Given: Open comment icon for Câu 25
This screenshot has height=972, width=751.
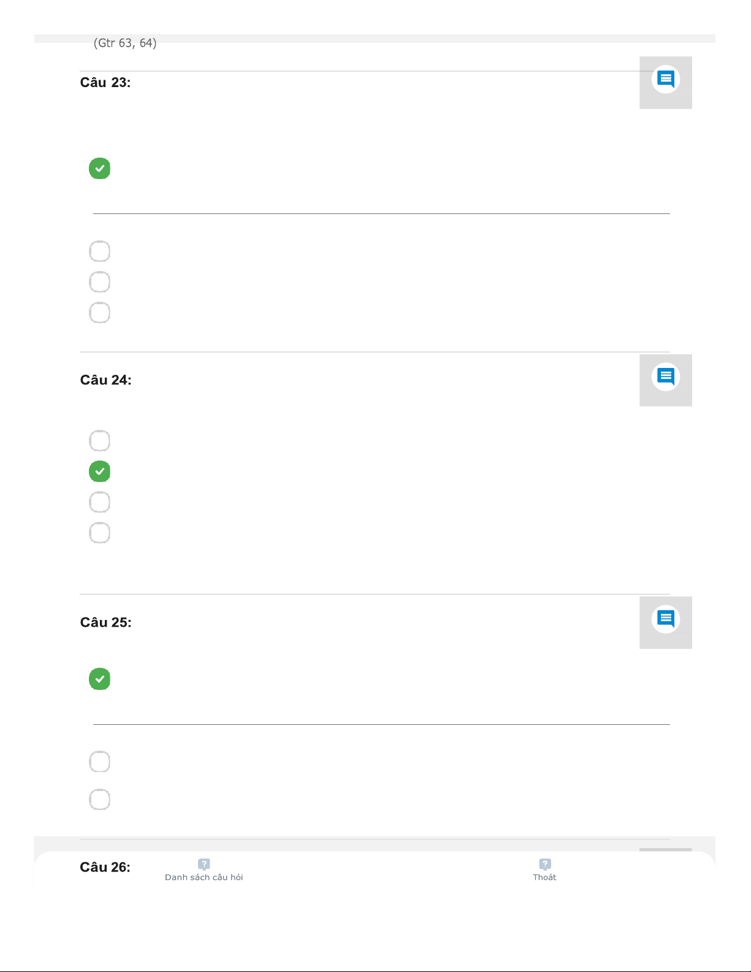Looking at the screenshot, I should pyautogui.click(x=665, y=619).
